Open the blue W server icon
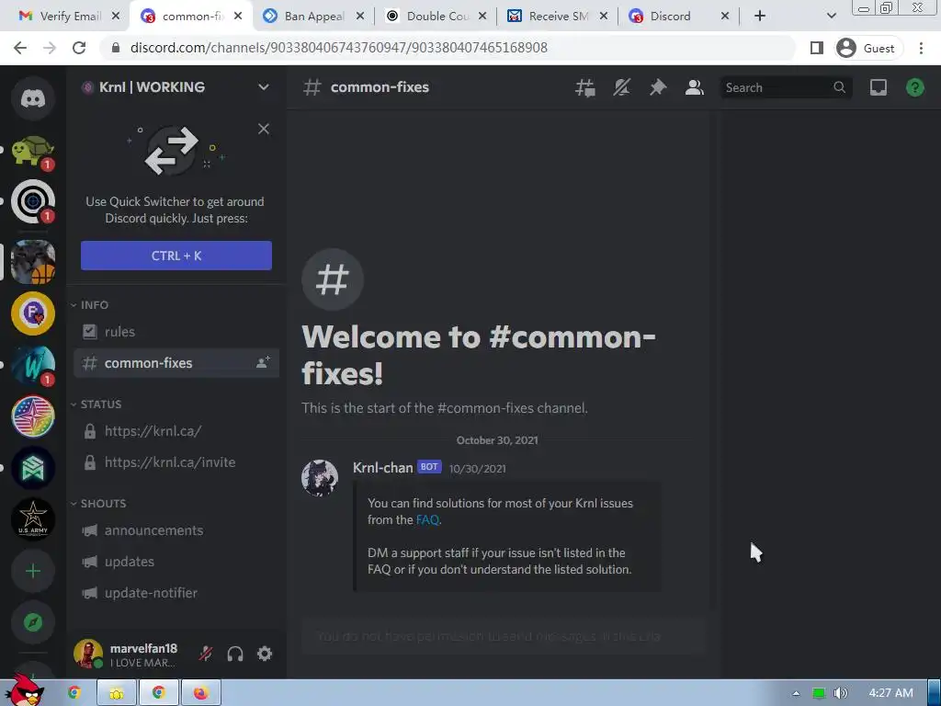 point(33,364)
